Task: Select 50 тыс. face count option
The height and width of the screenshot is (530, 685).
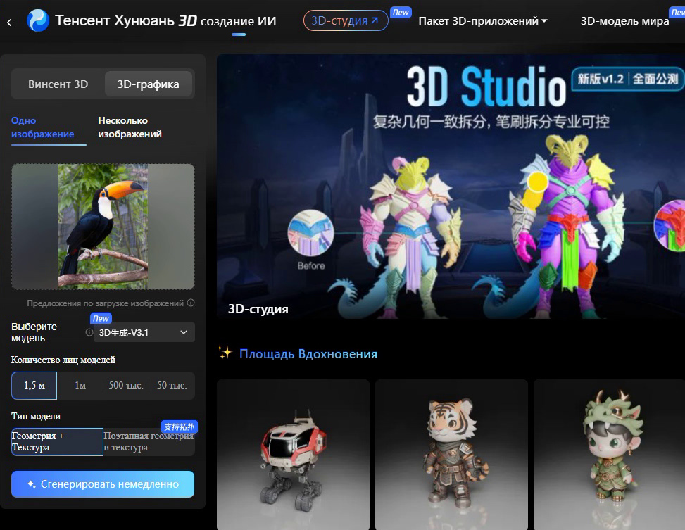Action: coord(172,386)
